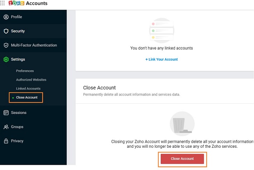Open the apps grid launcher icon

point(3,3)
